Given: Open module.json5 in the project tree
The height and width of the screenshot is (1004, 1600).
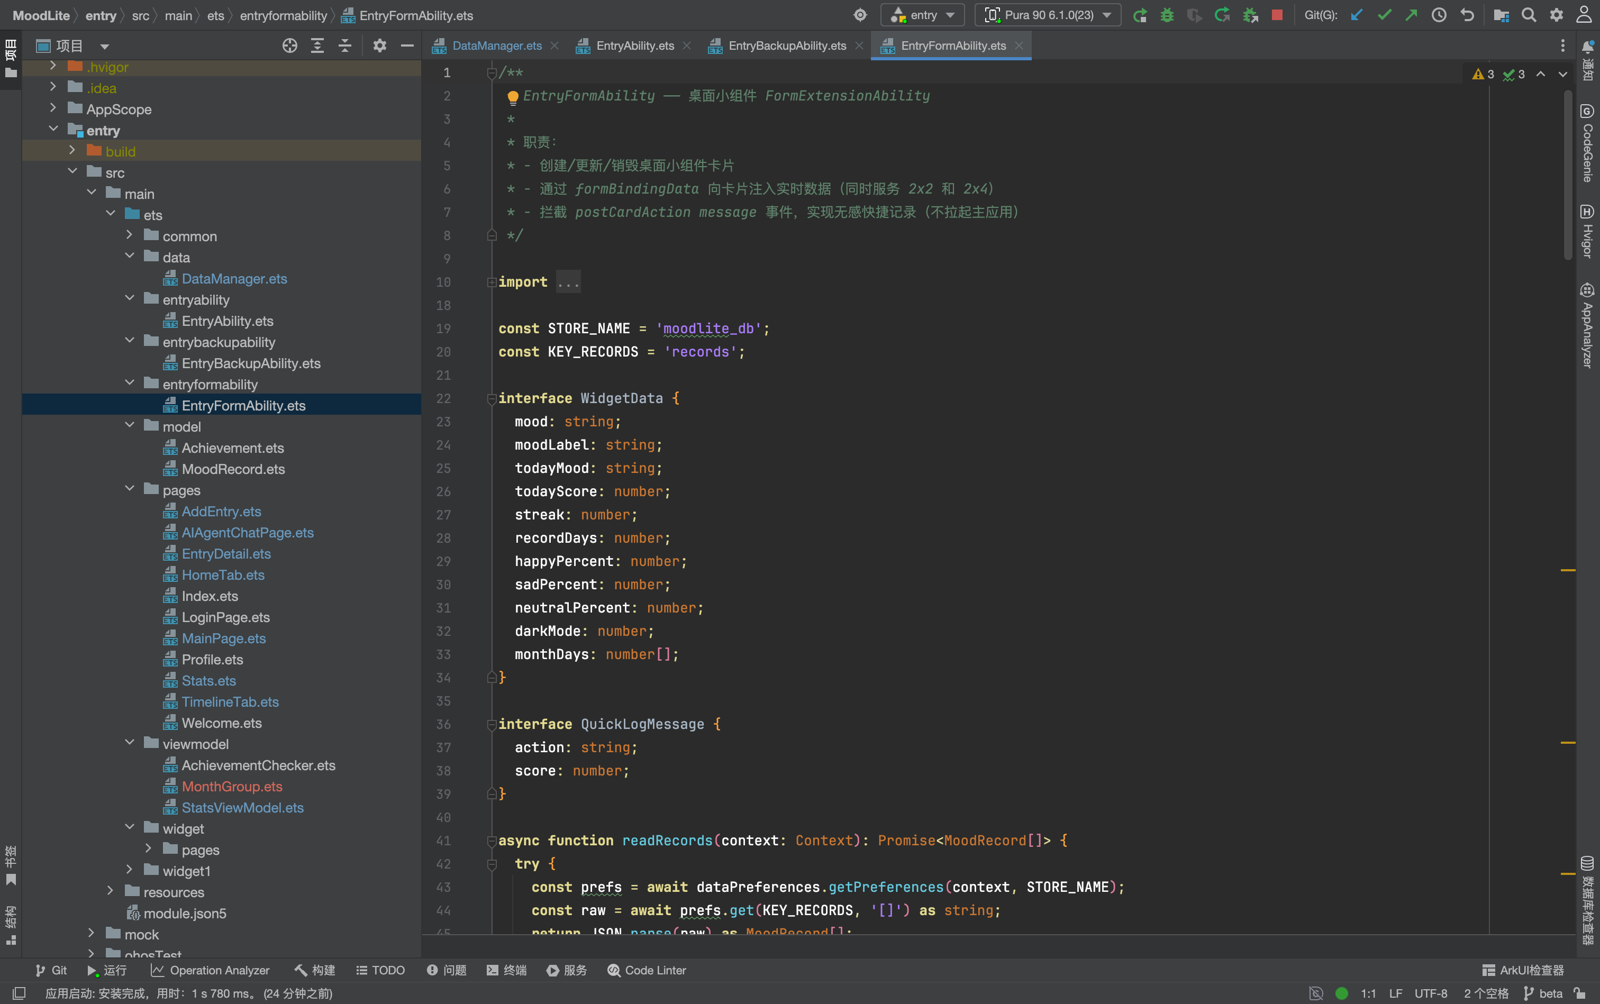Looking at the screenshot, I should pyautogui.click(x=185, y=913).
